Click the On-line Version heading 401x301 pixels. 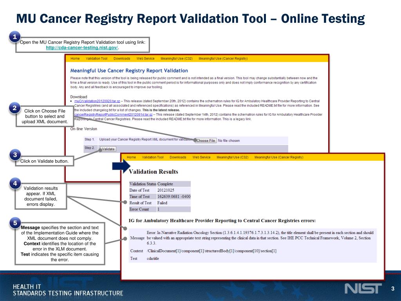[84, 129]
